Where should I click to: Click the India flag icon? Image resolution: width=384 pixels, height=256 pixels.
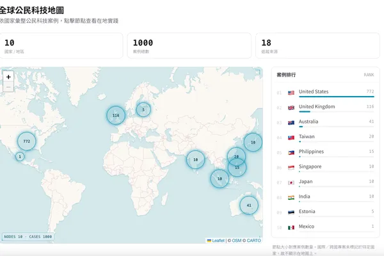coord(291,198)
